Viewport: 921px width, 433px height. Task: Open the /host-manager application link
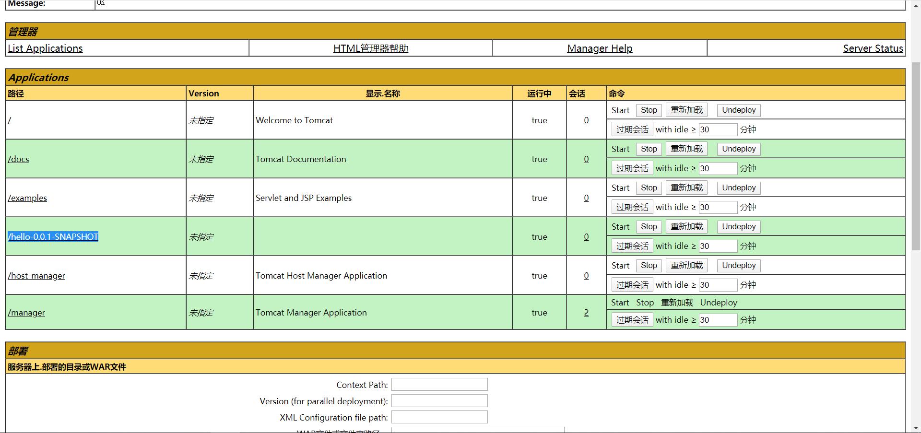36,276
